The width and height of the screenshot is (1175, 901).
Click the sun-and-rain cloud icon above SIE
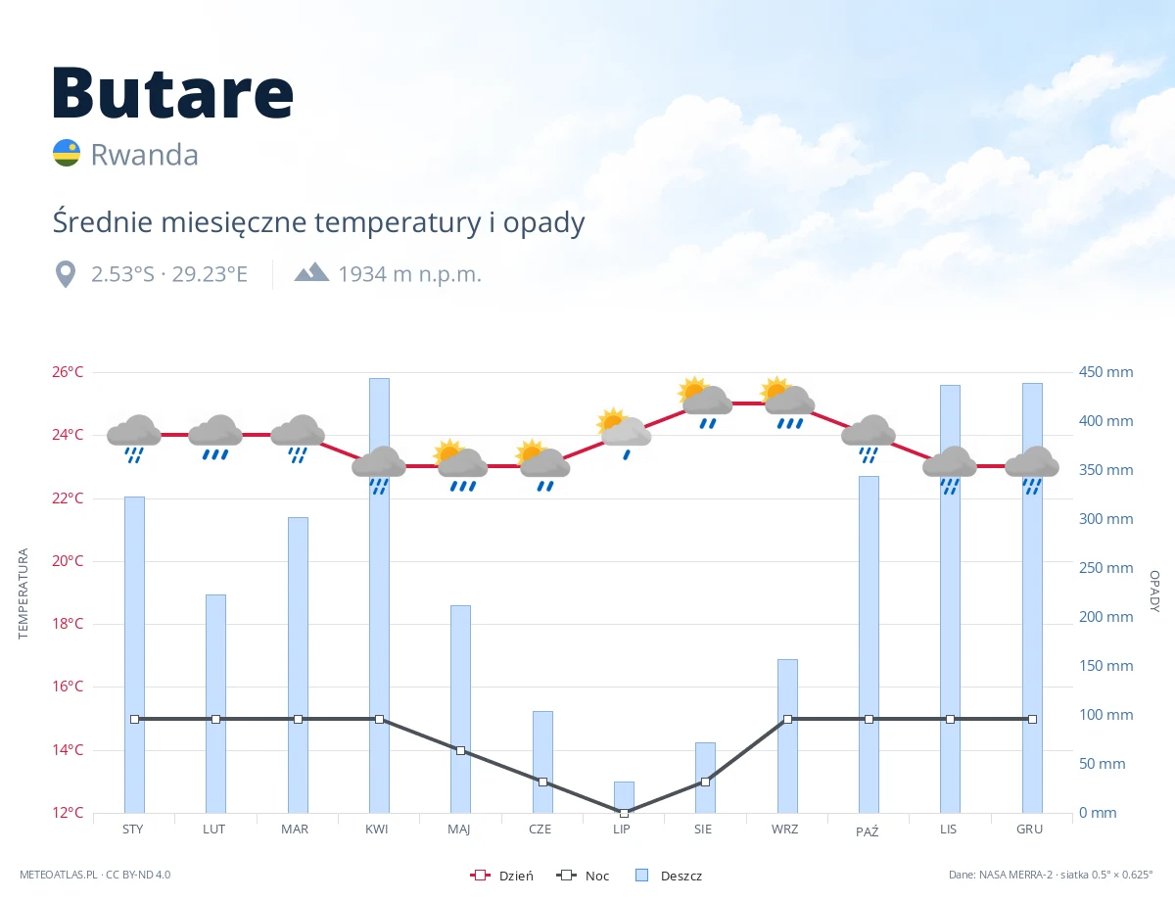(x=706, y=403)
